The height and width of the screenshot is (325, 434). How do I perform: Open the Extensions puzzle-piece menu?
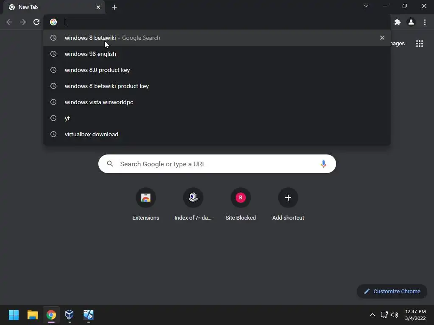(398, 22)
